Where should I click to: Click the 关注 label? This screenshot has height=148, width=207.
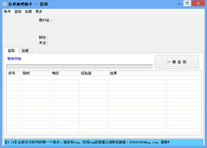tap(43, 43)
